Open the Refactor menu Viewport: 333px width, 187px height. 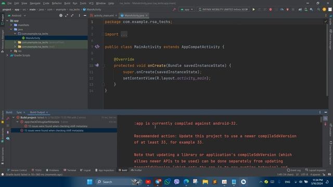coord(57,3)
